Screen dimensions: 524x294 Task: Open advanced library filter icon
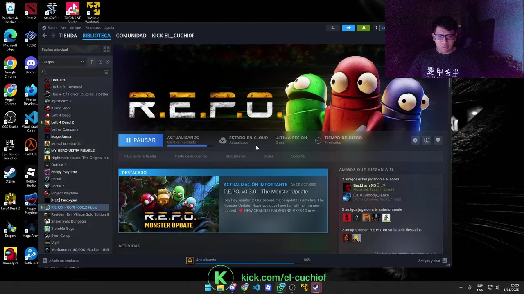(x=106, y=72)
